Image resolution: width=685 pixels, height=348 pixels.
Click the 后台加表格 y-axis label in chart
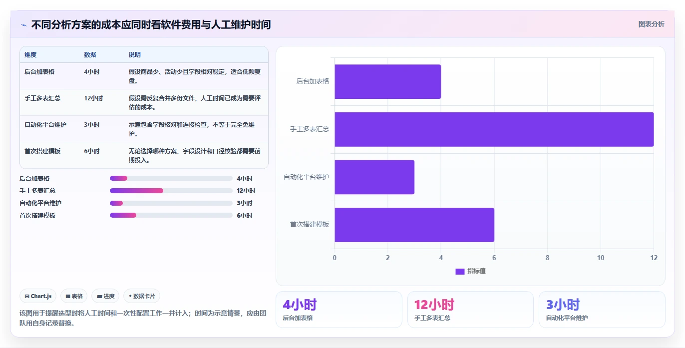click(x=313, y=81)
